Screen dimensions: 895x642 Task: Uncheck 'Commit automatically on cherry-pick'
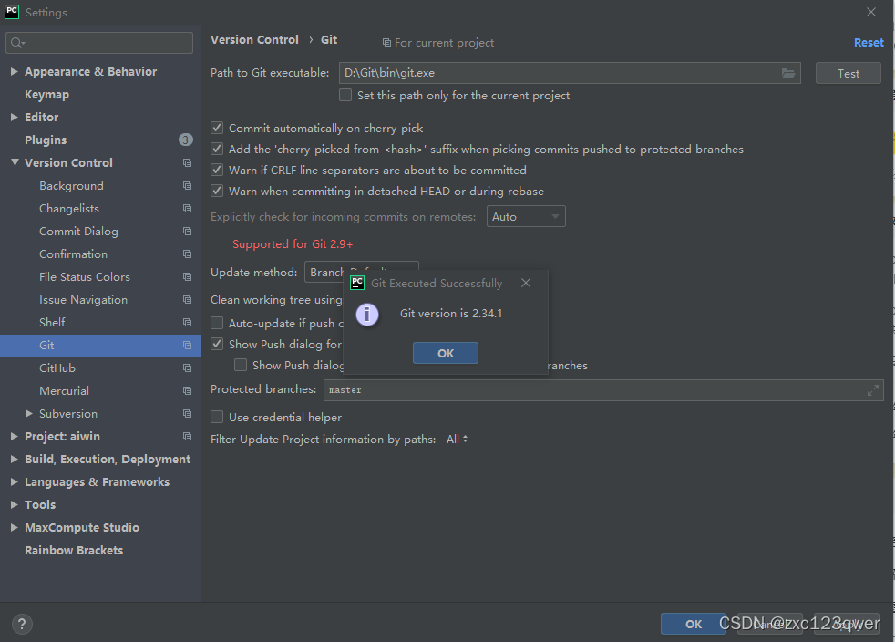(x=217, y=128)
